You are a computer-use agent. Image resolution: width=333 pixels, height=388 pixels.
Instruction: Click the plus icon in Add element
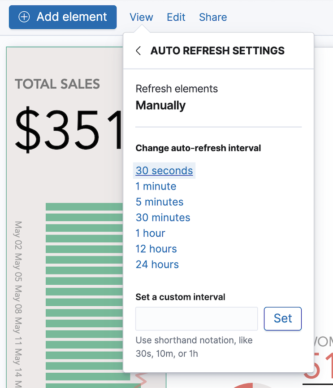[24, 17]
